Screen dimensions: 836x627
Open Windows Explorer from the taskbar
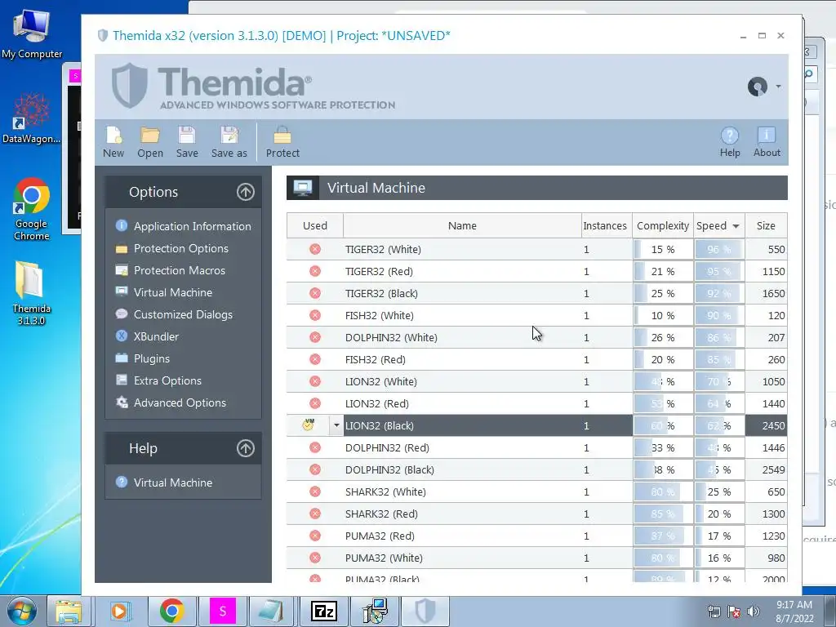(69, 611)
